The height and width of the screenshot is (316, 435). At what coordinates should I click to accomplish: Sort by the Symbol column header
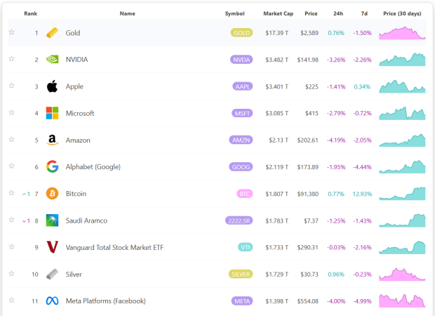235,13
